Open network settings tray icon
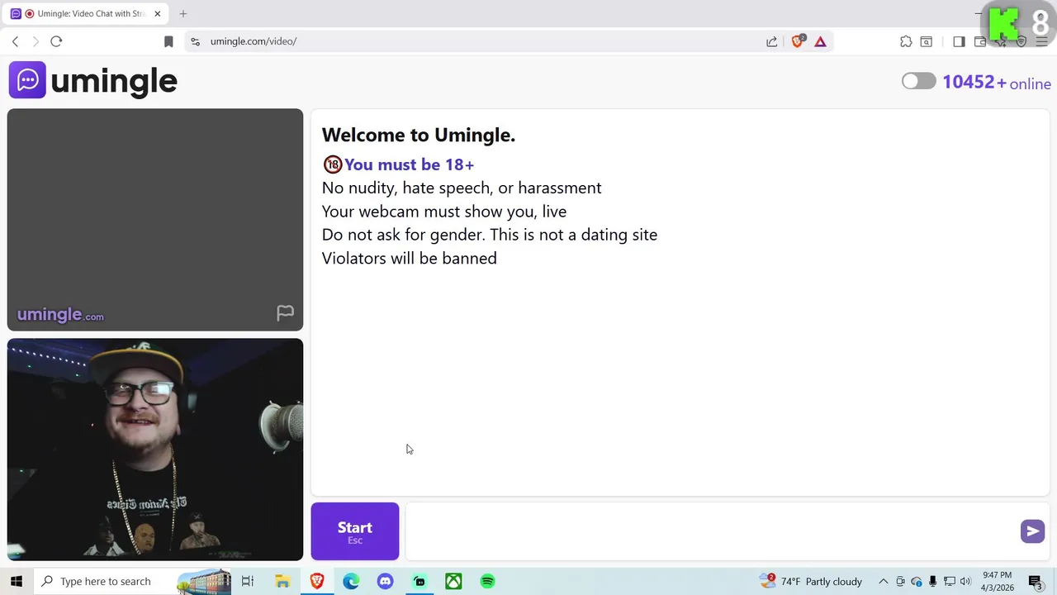 tap(950, 581)
